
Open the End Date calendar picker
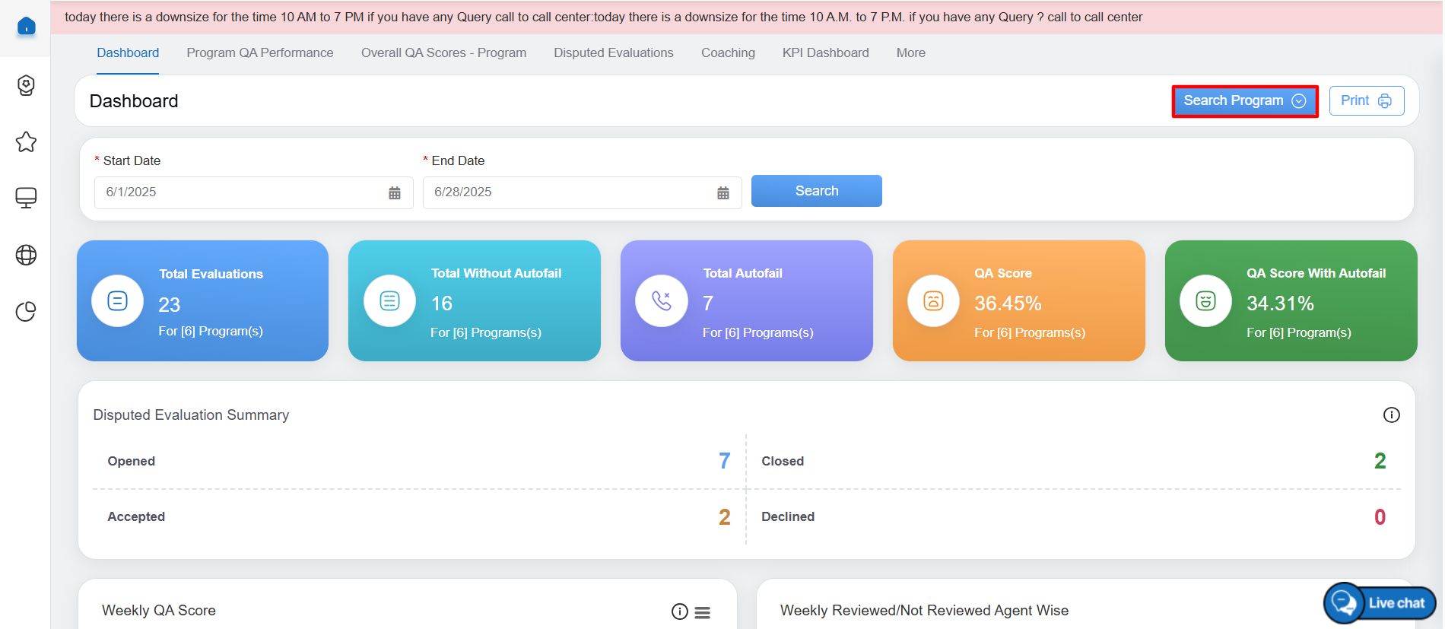click(x=723, y=193)
